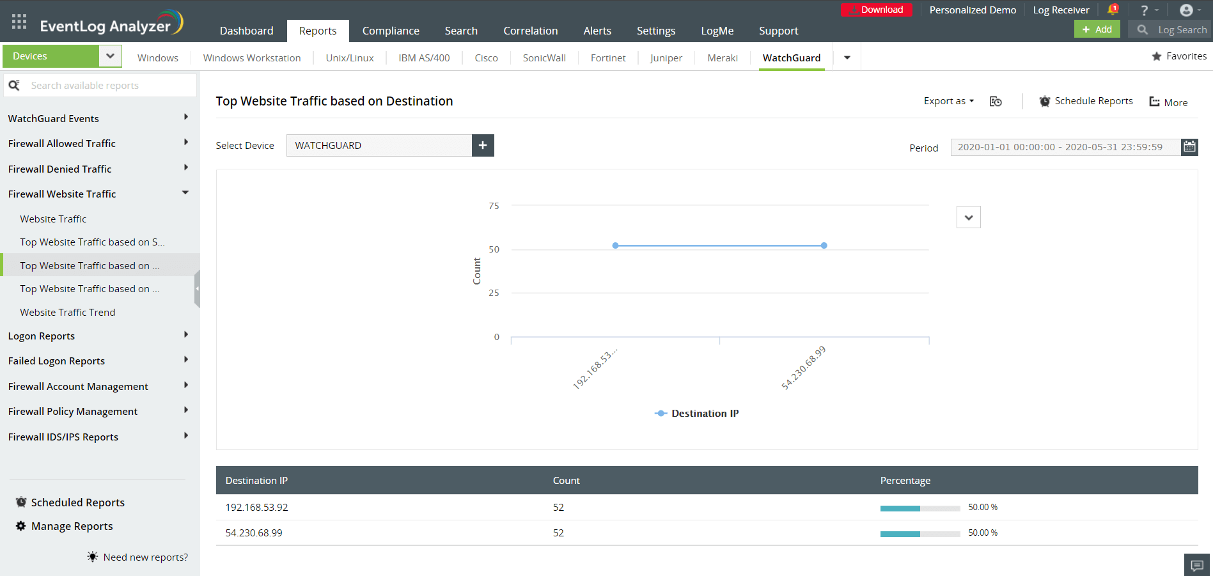Sort by the Count column header
The width and height of the screenshot is (1213, 576).
[x=567, y=480]
